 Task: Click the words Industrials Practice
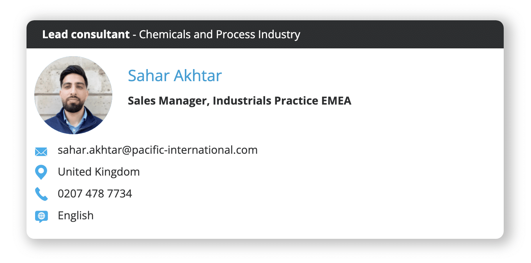(x=265, y=101)
